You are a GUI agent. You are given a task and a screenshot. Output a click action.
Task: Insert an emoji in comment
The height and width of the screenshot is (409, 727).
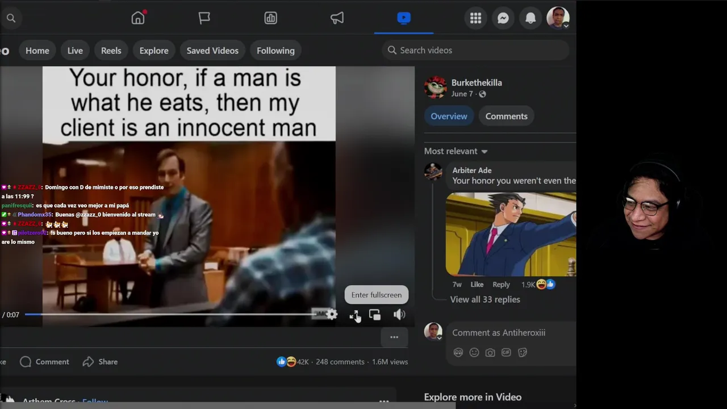coord(474,353)
